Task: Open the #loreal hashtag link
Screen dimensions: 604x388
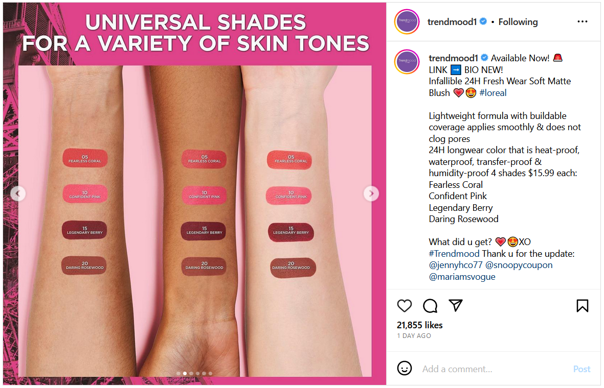Action: [493, 93]
